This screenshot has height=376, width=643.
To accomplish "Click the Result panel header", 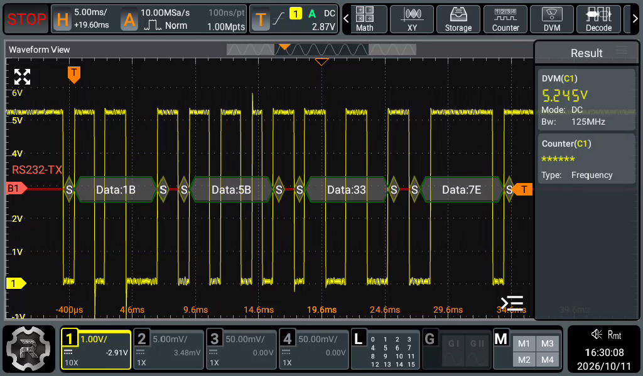I will (586, 53).
